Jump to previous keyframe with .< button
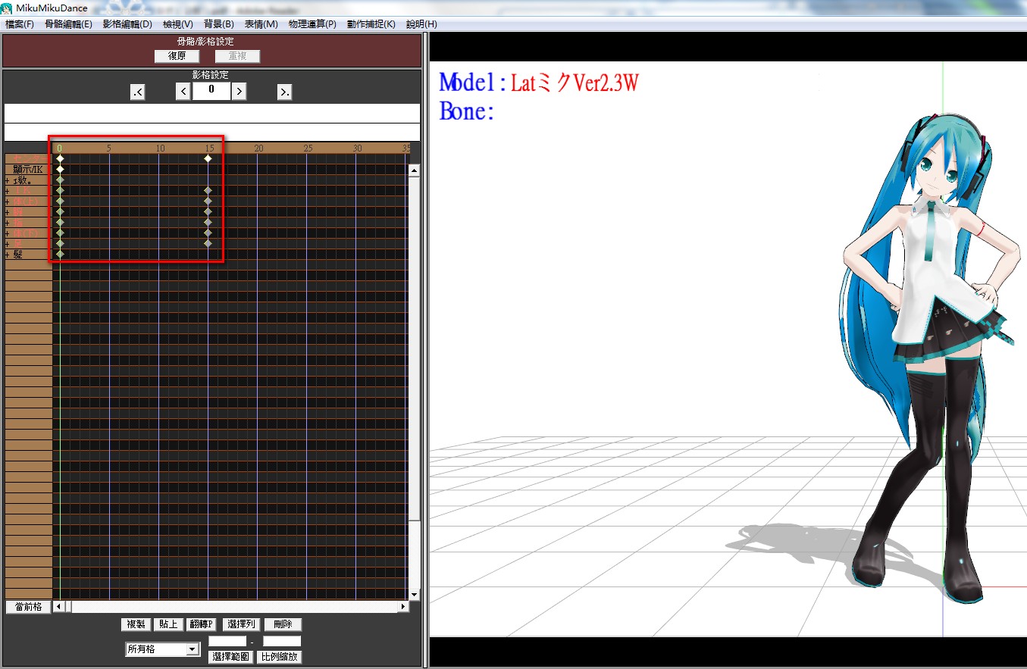This screenshot has width=1027, height=669. click(138, 92)
